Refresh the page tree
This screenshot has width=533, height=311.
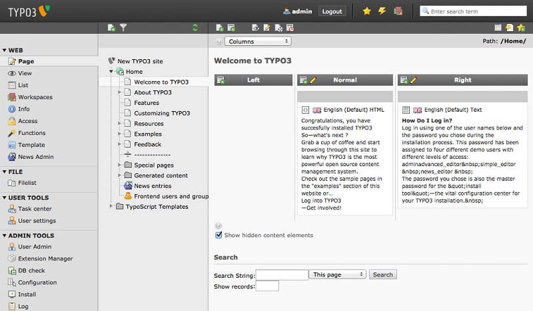point(195,28)
